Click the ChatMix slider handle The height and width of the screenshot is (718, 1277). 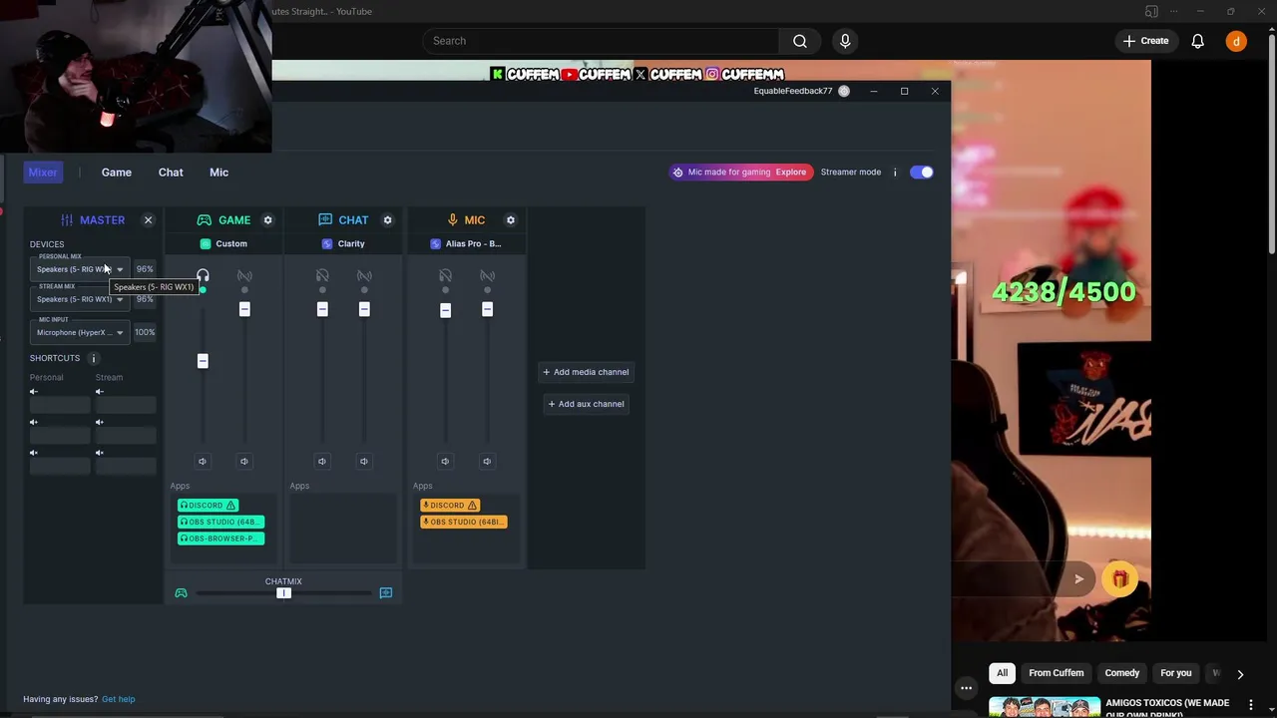(283, 593)
